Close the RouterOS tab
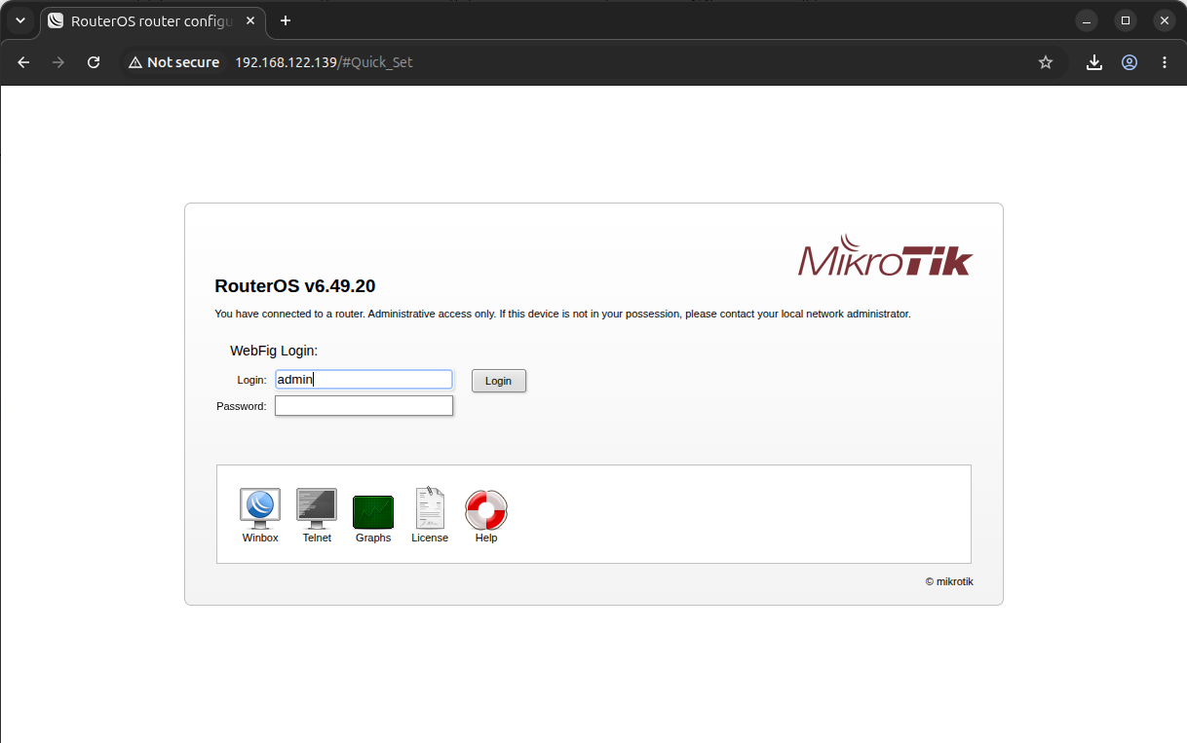The image size is (1187, 743). coord(250,20)
